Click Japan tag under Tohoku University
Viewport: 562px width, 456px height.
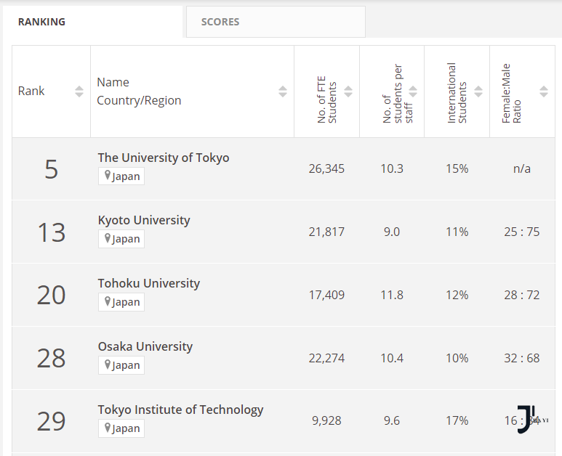point(121,302)
